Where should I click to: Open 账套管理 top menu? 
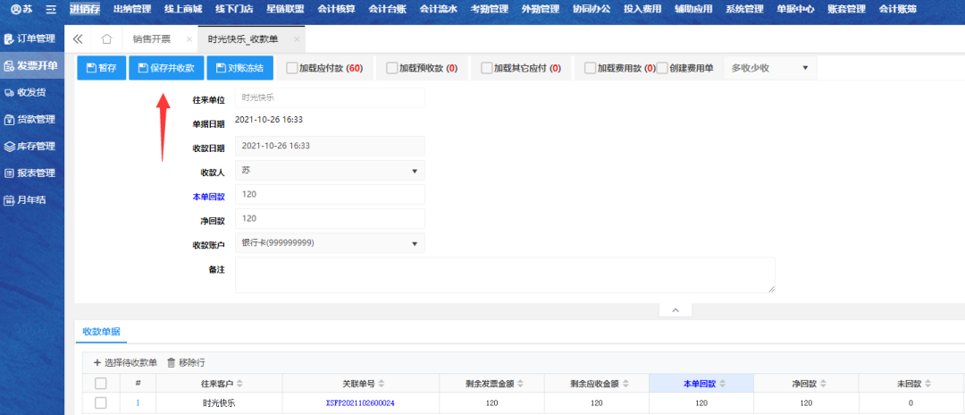point(846,9)
